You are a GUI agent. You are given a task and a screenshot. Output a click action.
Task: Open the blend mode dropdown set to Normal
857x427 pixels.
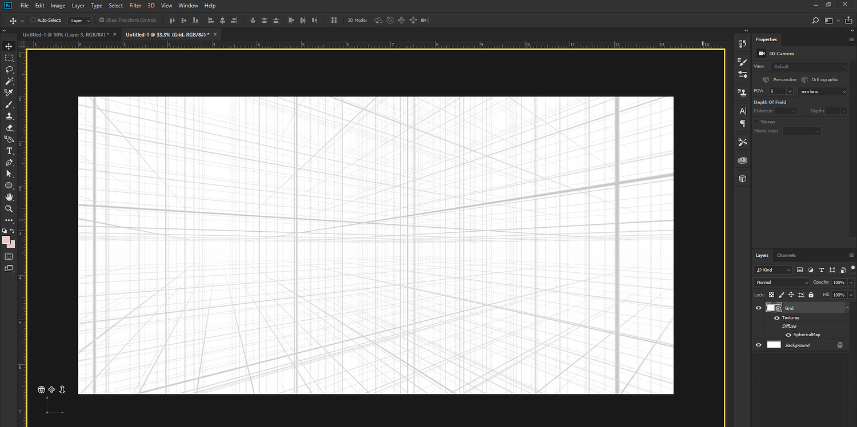780,282
